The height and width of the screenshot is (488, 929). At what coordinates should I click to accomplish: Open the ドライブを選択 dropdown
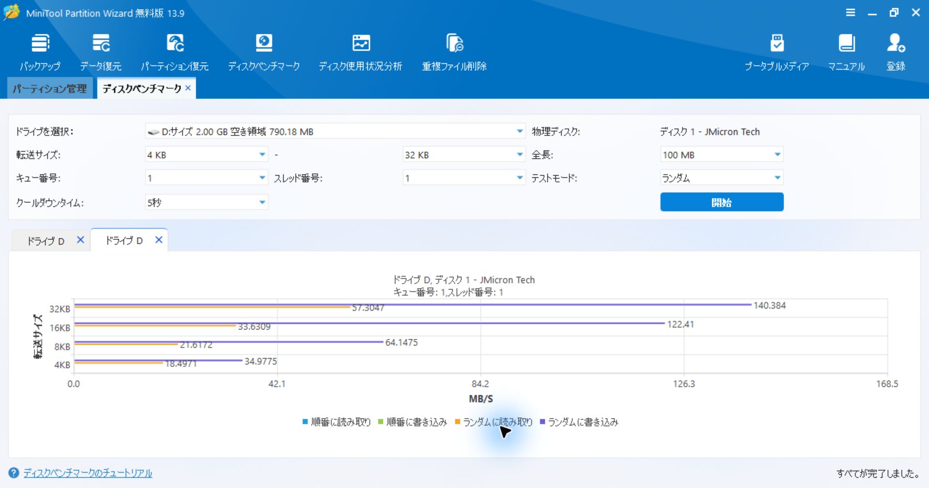[335, 131]
